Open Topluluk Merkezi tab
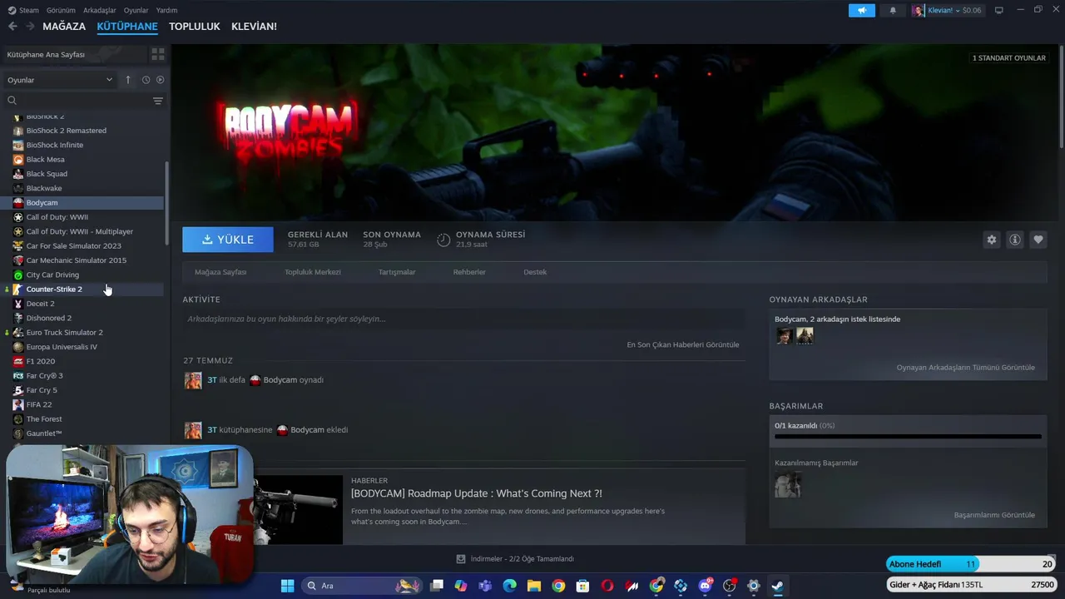The width and height of the screenshot is (1065, 599). click(313, 272)
